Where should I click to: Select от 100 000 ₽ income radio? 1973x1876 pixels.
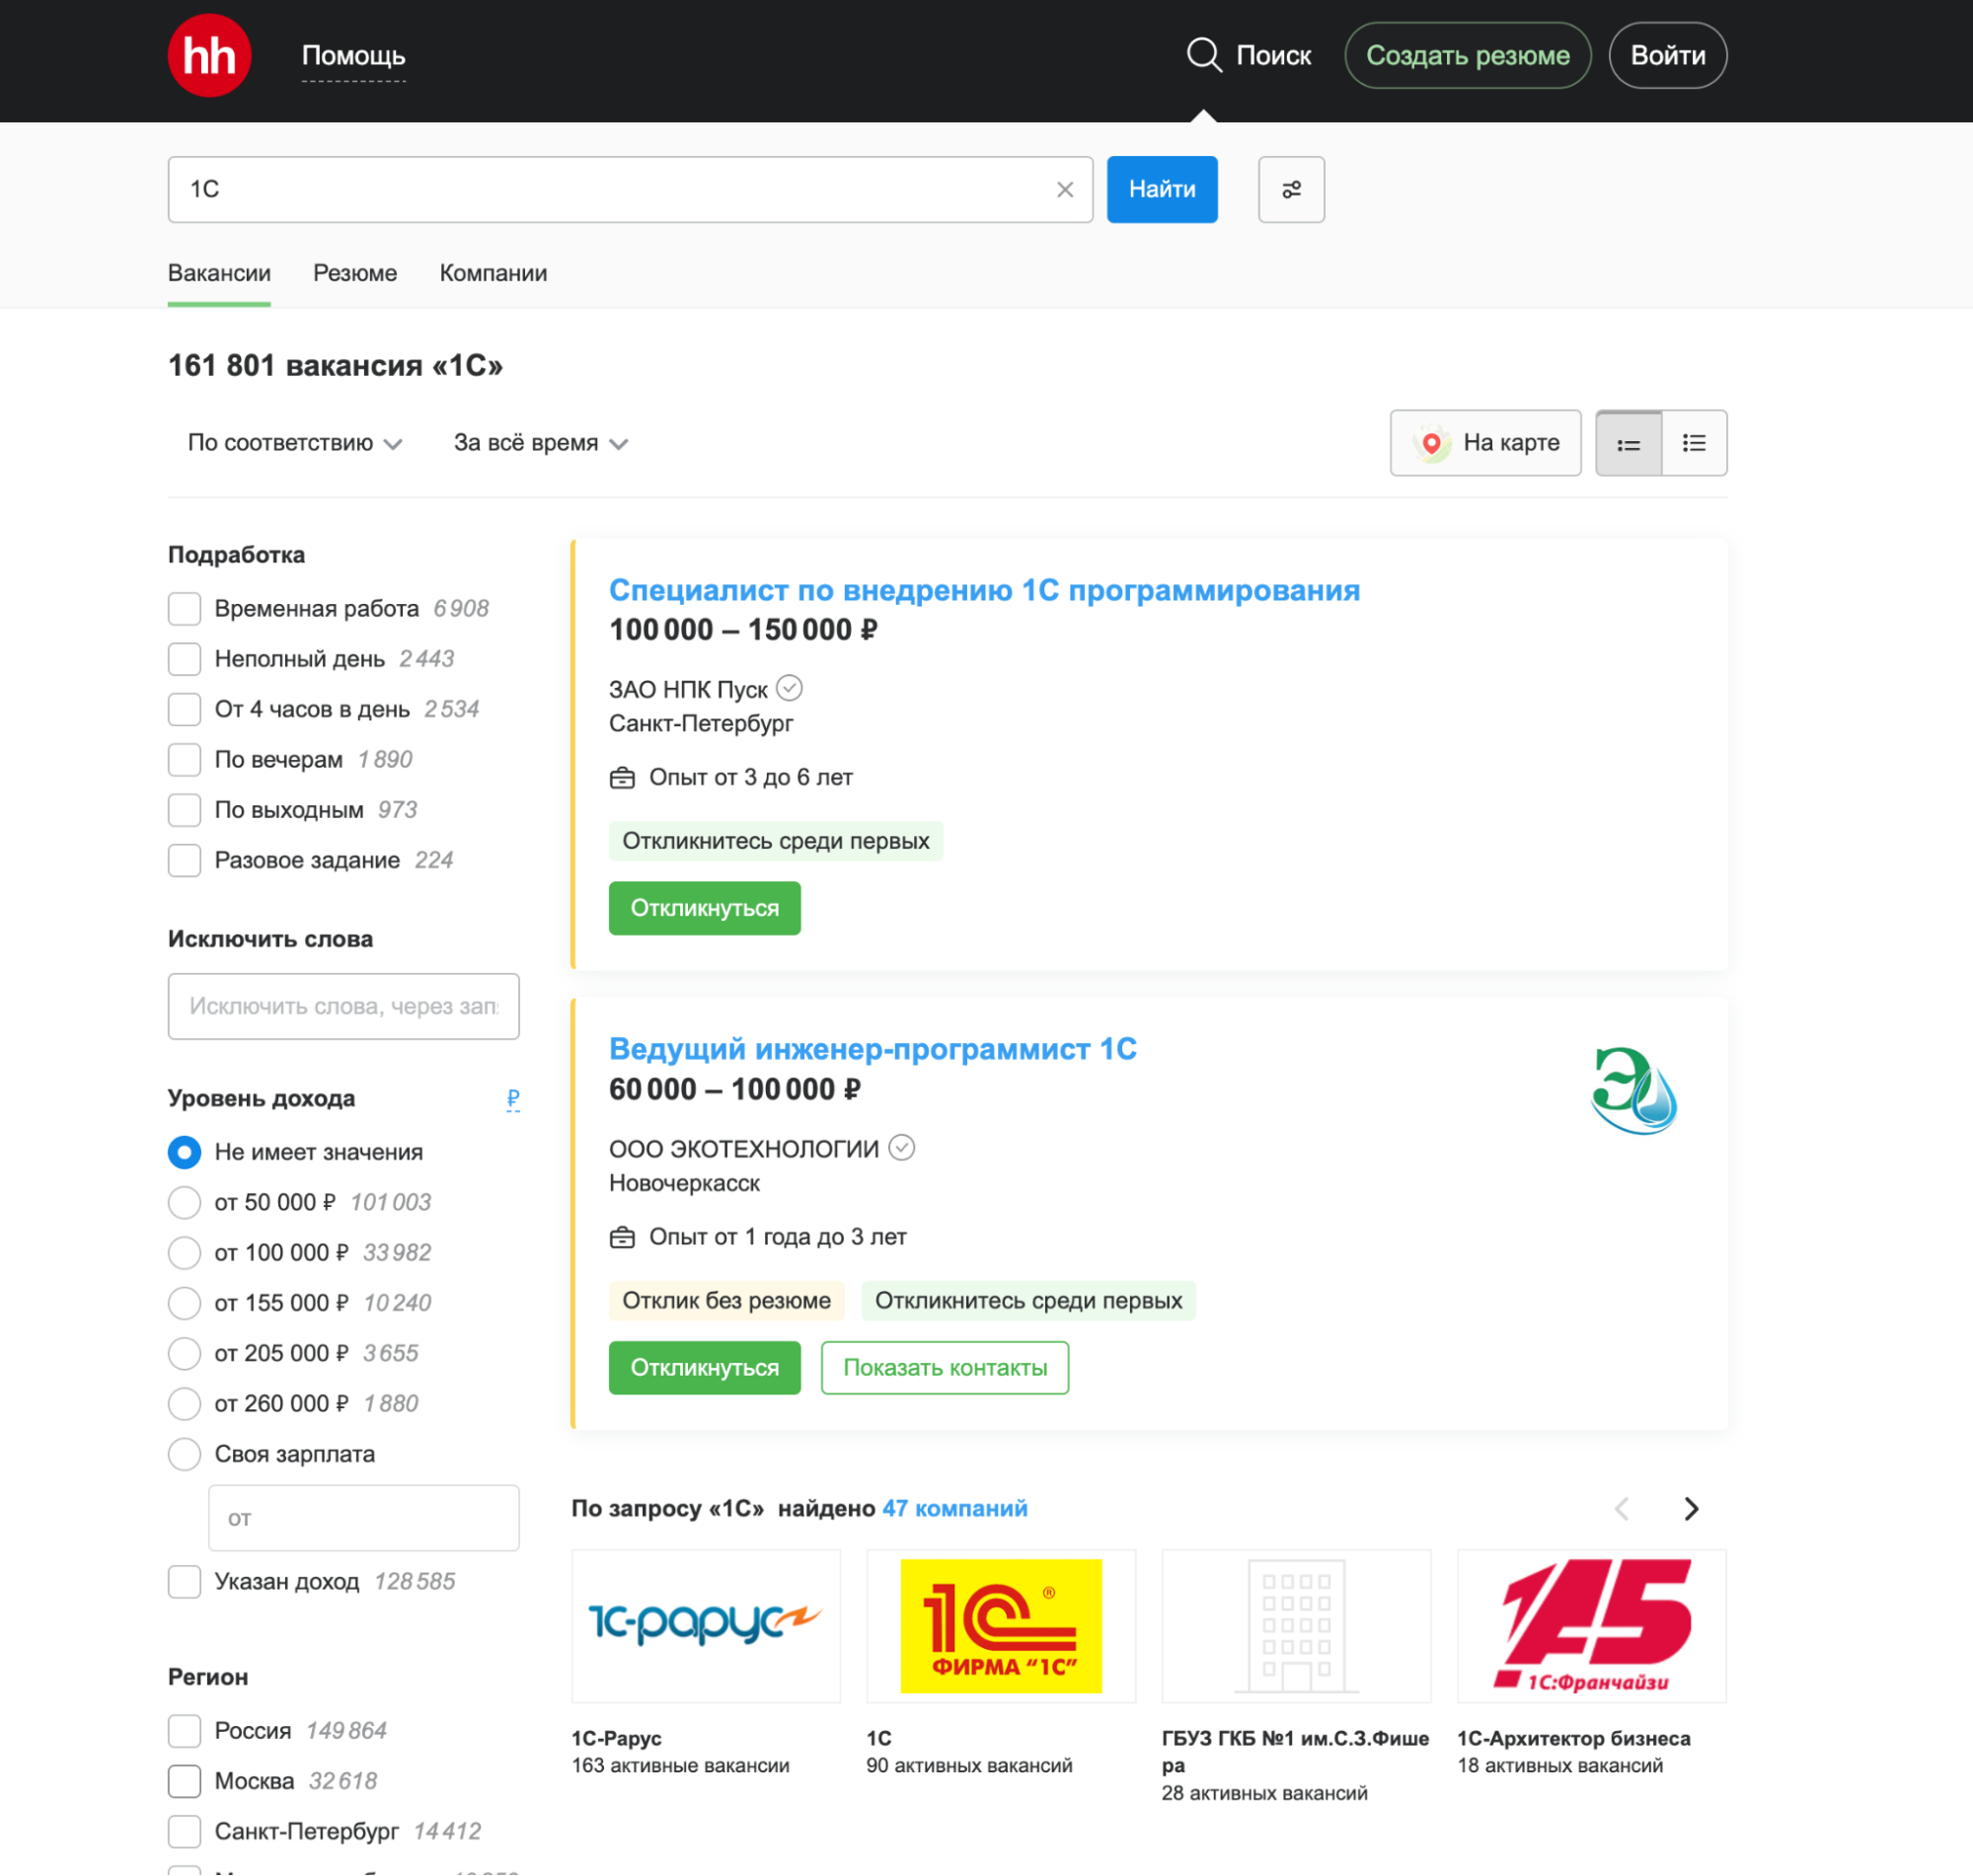pyautogui.click(x=185, y=1253)
